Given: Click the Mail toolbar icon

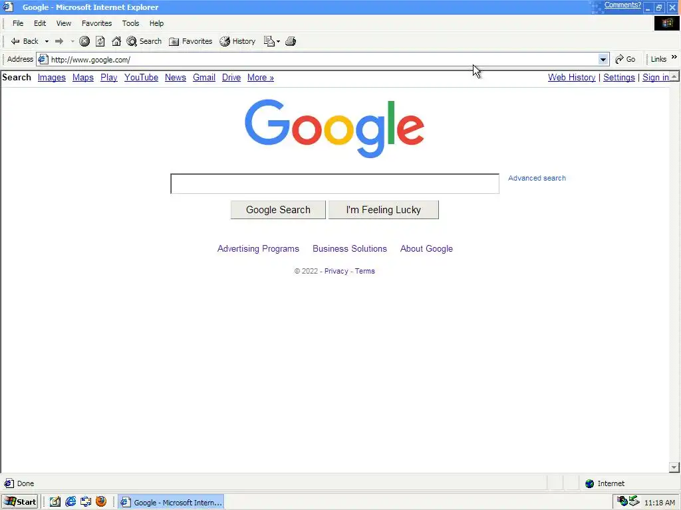Looking at the screenshot, I should pos(269,41).
